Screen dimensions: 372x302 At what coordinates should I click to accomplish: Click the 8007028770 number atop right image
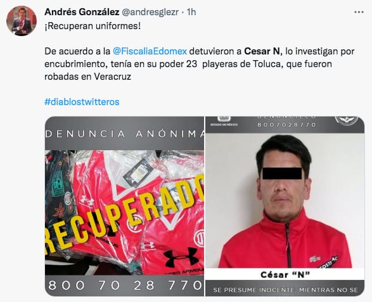(x=286, y=125)
